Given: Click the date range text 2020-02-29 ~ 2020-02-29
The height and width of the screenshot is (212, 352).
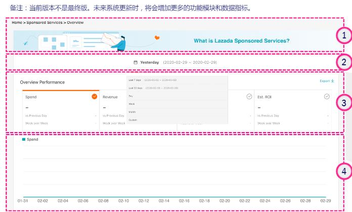Looking at the screenshot, I should [190, 62].
